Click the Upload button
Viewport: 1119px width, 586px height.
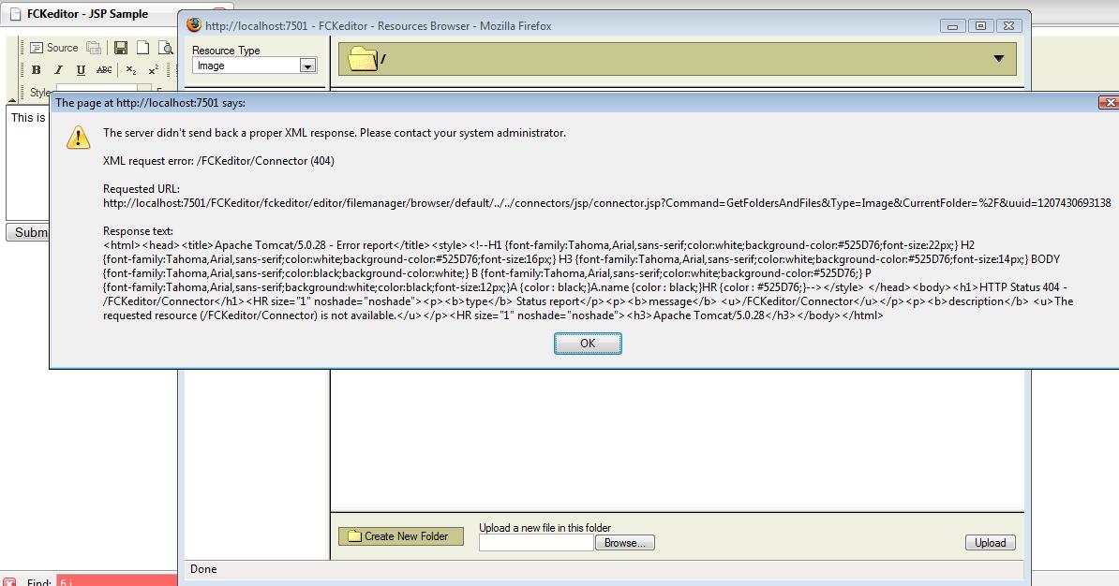(x=990, y=543)
